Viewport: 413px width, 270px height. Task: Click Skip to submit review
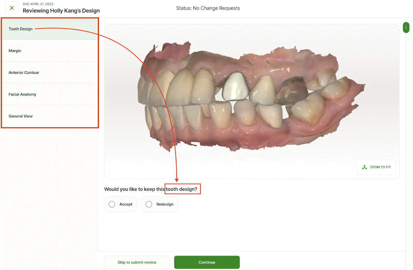click(137, 262)
